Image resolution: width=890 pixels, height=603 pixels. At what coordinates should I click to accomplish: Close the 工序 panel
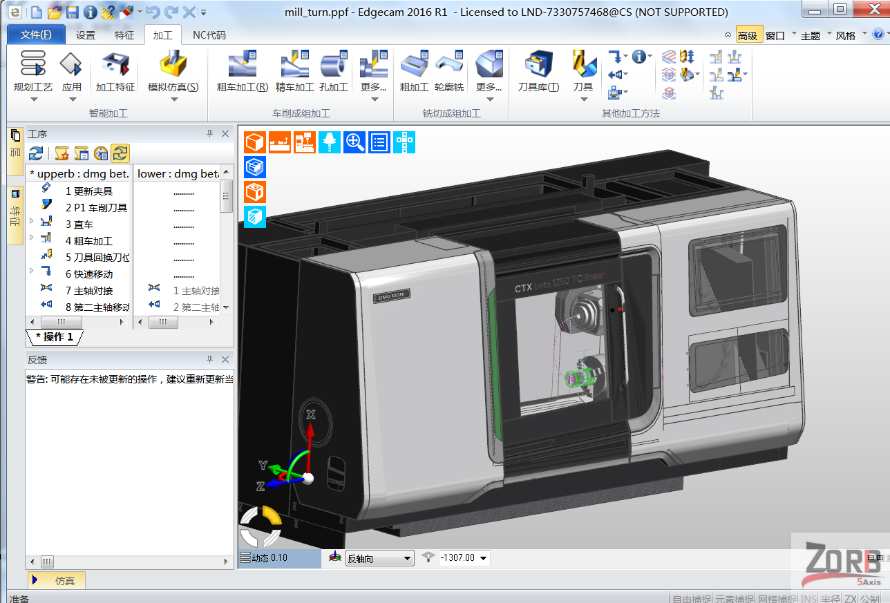[x=225, y=133]
